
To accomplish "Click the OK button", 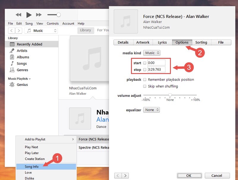I will point(189,176).
